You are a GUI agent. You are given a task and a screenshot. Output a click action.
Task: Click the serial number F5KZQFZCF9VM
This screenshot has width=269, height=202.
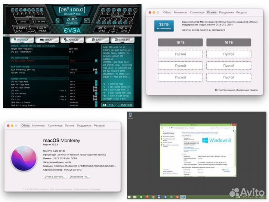(73, 170)
